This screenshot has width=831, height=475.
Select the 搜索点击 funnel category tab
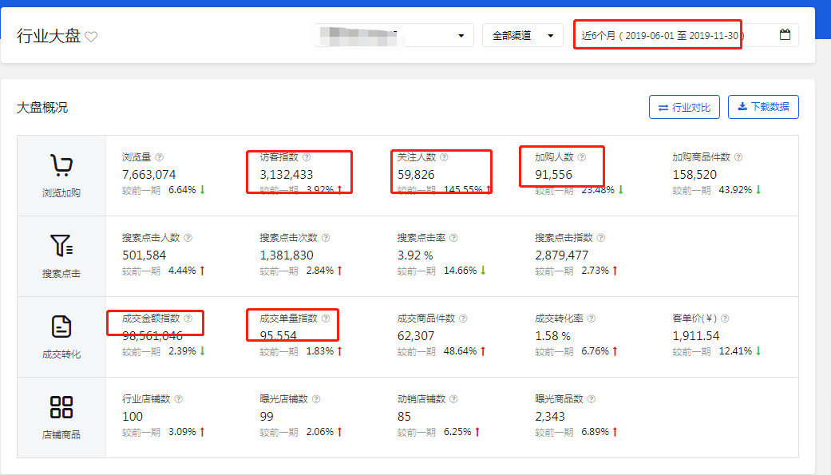pos(61,256)
